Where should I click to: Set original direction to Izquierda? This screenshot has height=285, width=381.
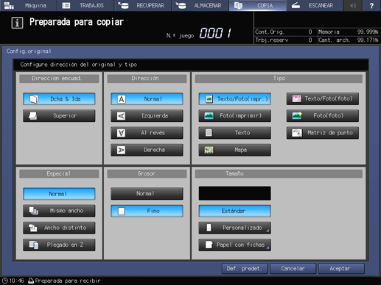coord(147,115)
